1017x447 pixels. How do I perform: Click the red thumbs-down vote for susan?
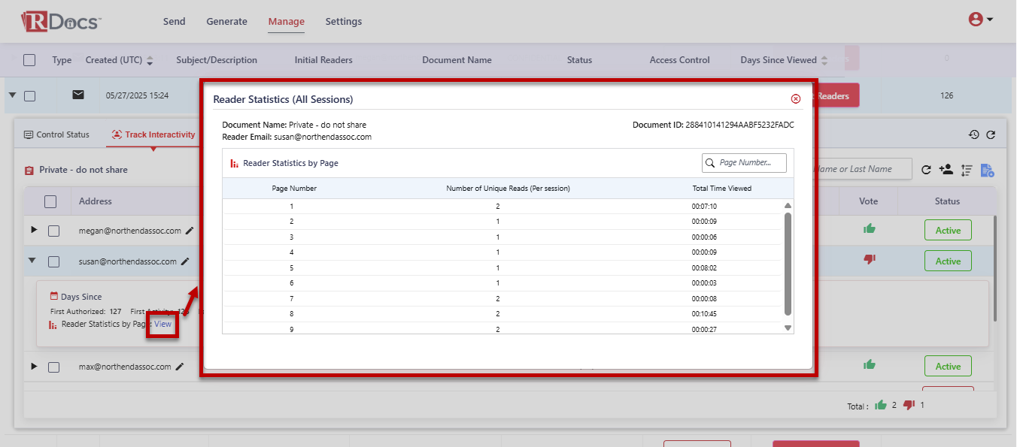click(870, 259)
